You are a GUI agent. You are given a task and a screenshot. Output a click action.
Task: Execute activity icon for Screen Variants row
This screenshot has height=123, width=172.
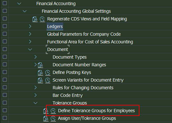pyautogui.click(x=48, y=80)
